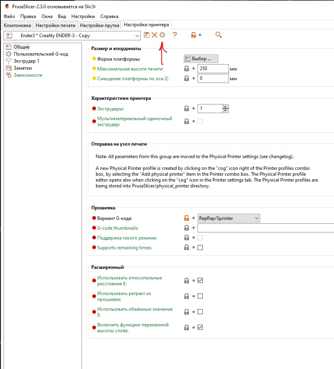
Task: Open physical printer editor cog icon
Action: [x=162, y=35]
